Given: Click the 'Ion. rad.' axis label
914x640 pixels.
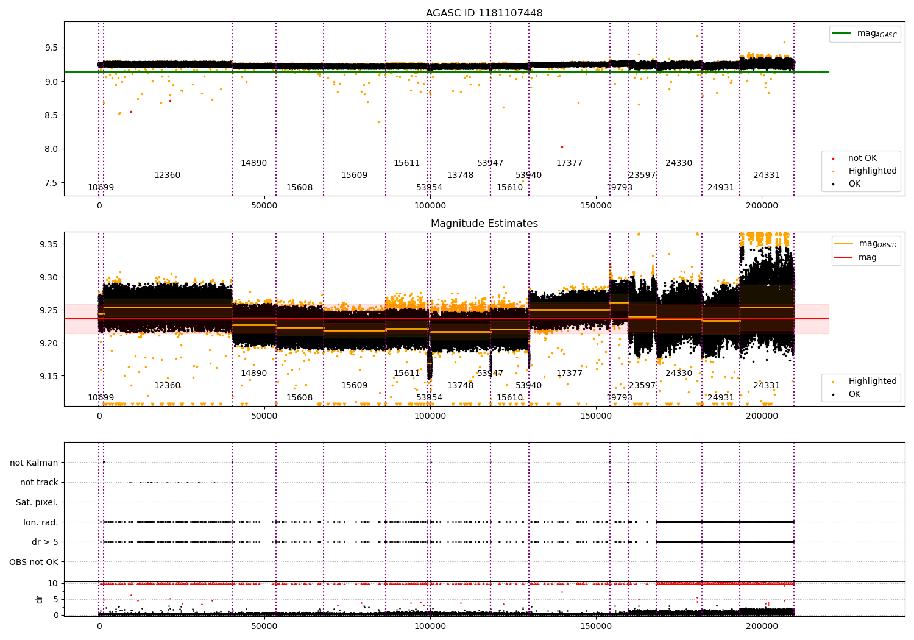Looking at the screenshot, I should (41, 523).
